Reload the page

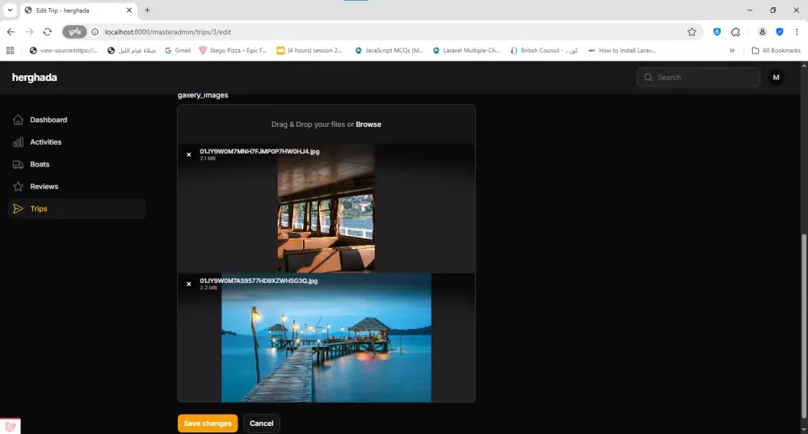point(48,32)
